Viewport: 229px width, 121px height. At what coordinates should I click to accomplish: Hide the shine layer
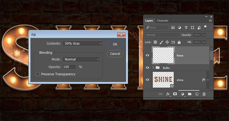coord(148,80)
